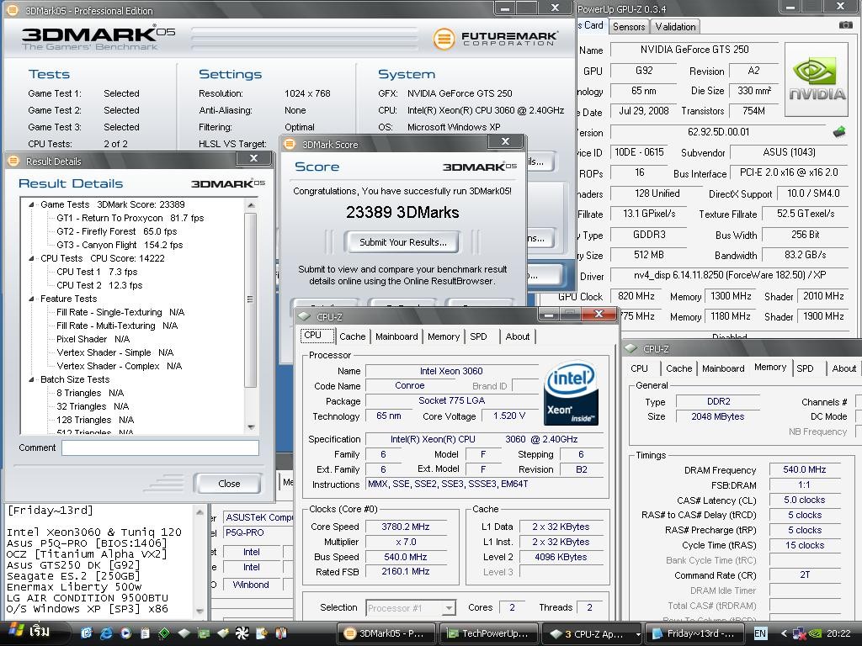Show hidden system tray icons arrow
The height and width of the screenshot is (646, 862).
click(x=784, y=633)
